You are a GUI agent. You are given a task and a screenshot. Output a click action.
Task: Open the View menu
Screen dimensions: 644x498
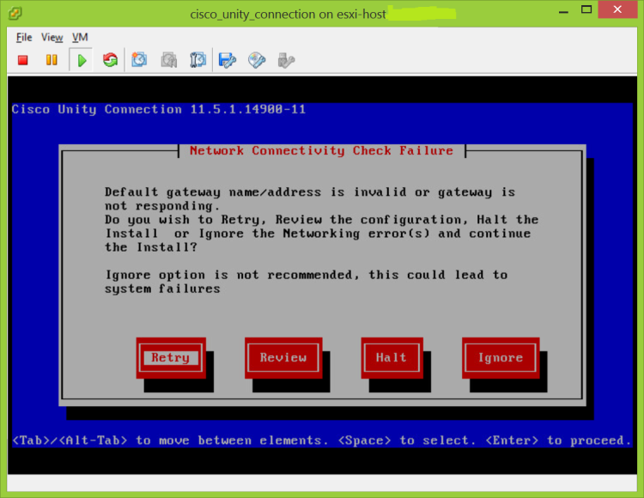[x=52, y=38]
